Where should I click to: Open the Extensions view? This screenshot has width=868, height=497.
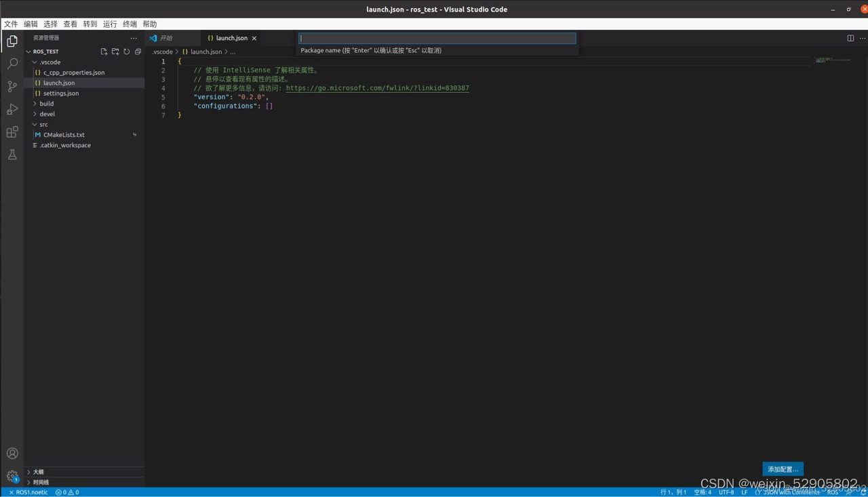pyautogui.click(x=12, y=132)
